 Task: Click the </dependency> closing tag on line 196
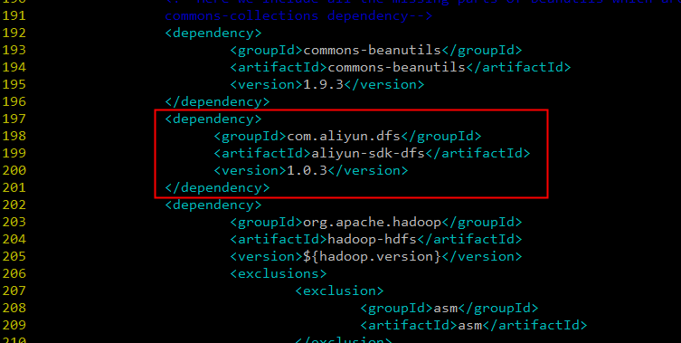point(217,101)
